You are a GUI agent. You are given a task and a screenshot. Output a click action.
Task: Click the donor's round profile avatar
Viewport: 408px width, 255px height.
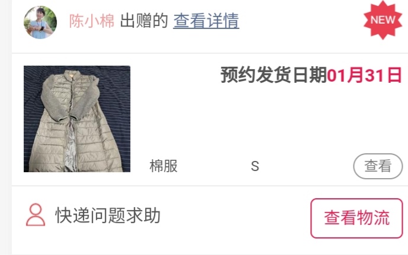pos(40,22)
